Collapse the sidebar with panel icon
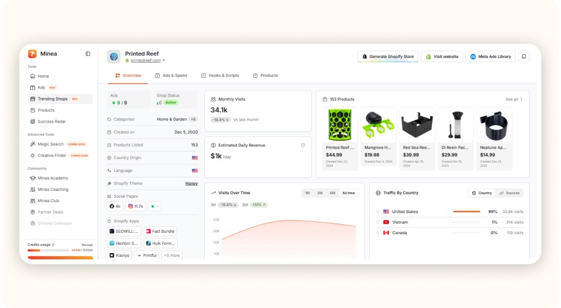This screenshot has height=308, width=561. 88,54
